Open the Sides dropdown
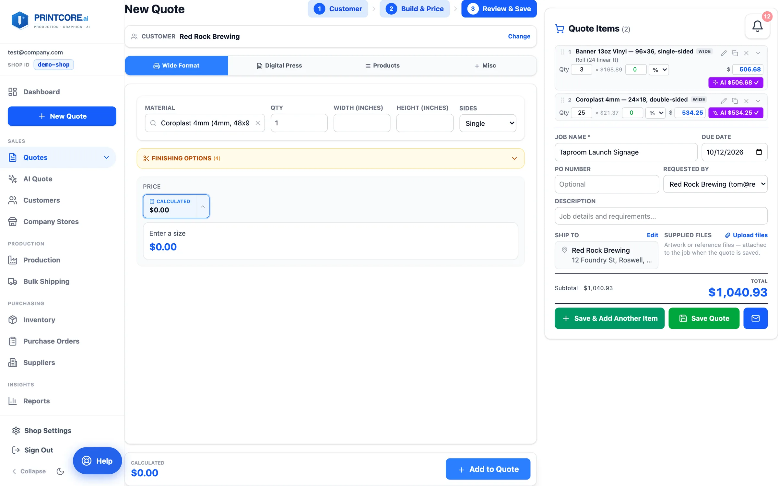Screen dimensions: 778x486 488,123
